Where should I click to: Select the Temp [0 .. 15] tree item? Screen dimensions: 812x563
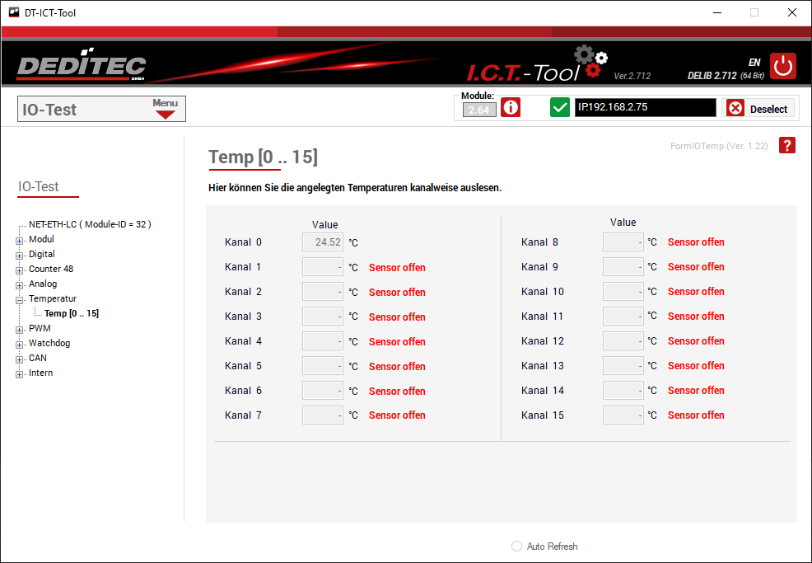pos(71,313)
